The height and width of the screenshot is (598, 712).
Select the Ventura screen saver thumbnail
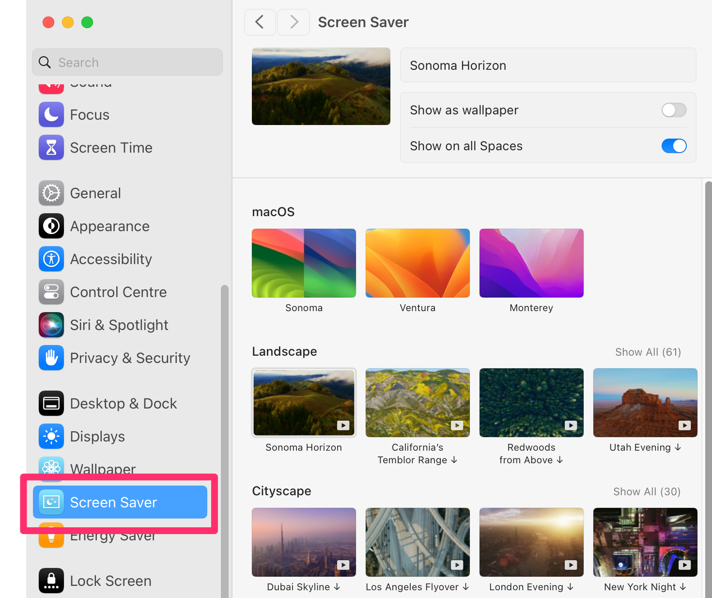[418, 263]
